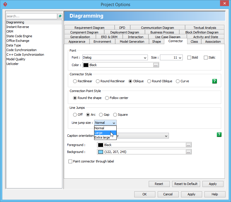Screen dimensions: 231x202
Task: Open the ERD & ORM tab
Action: [109, 37]
